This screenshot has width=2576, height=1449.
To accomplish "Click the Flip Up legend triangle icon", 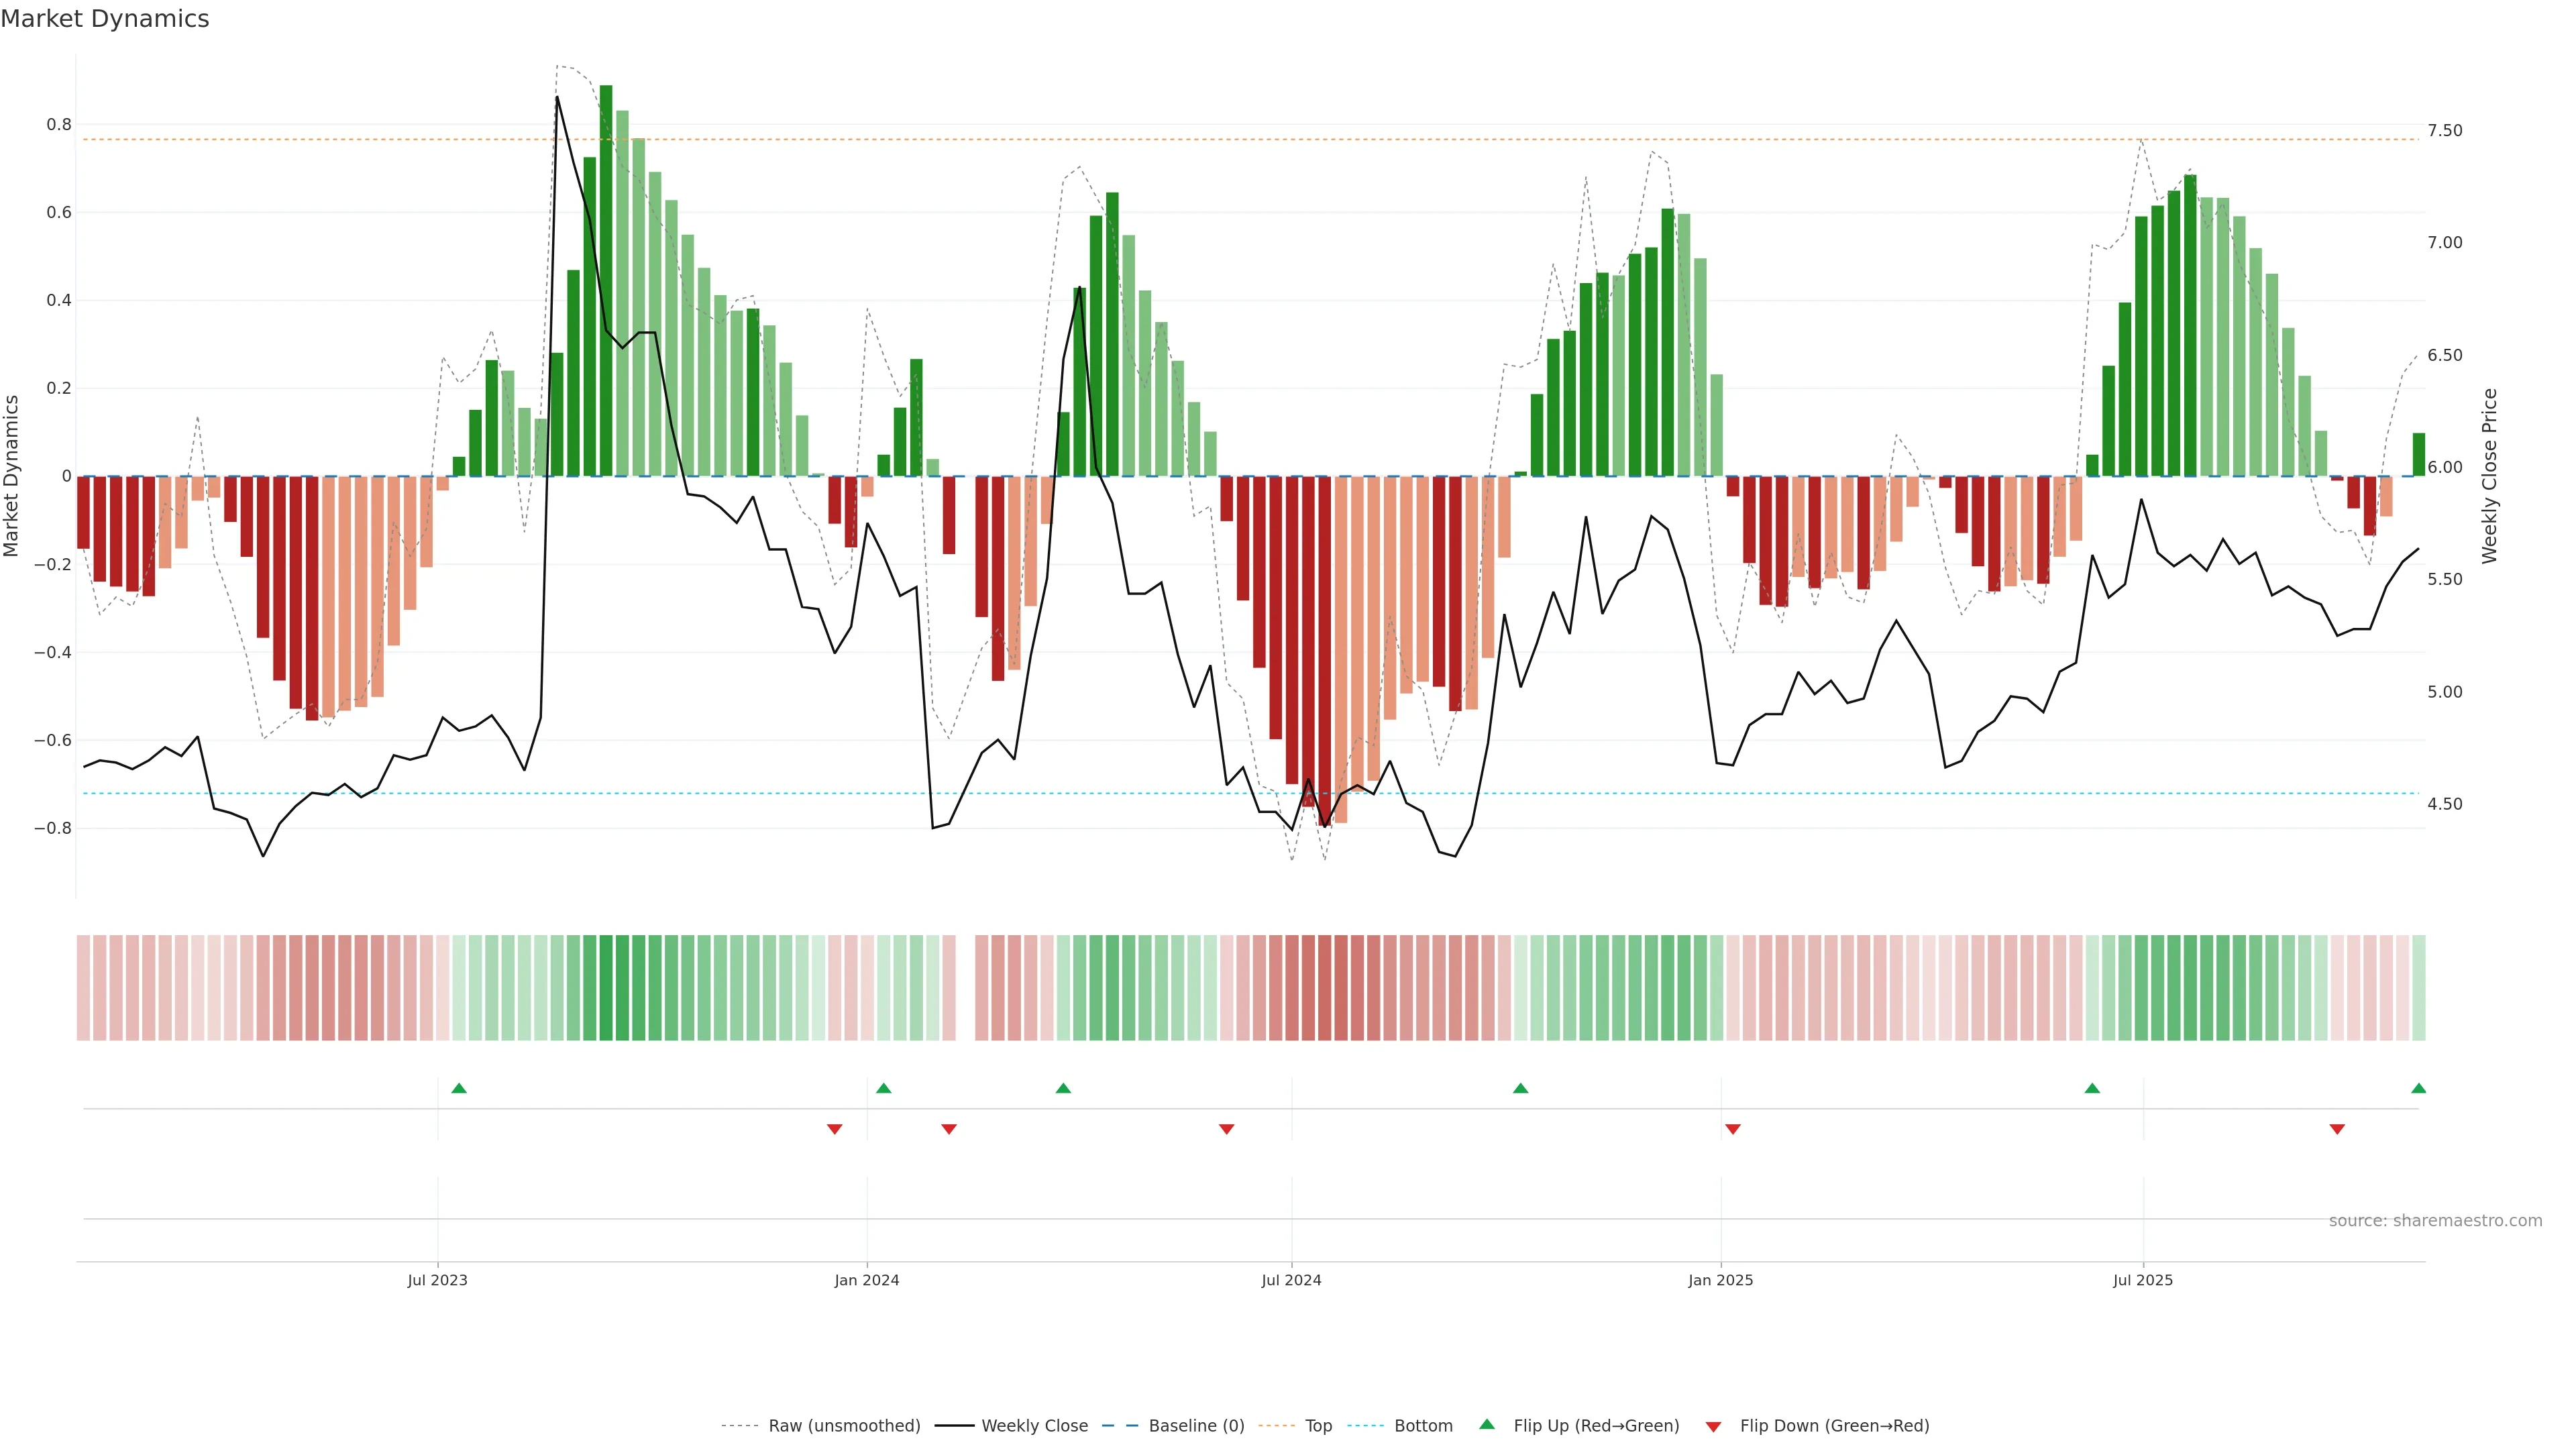I will [x=1487, y=1424].
